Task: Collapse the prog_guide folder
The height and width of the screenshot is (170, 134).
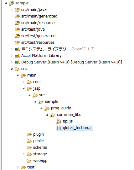Action: 41,108
